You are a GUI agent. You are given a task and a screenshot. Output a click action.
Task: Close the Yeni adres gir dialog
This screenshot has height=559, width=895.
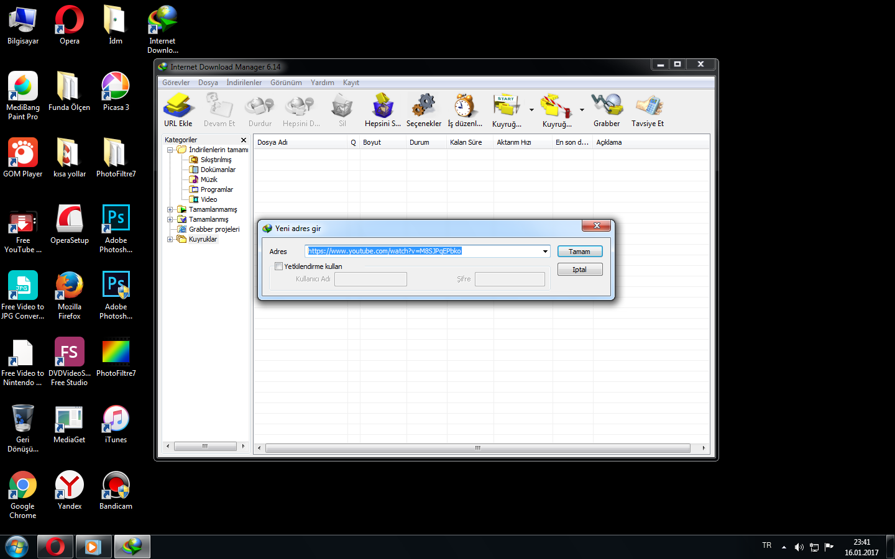tap(597, 225)
